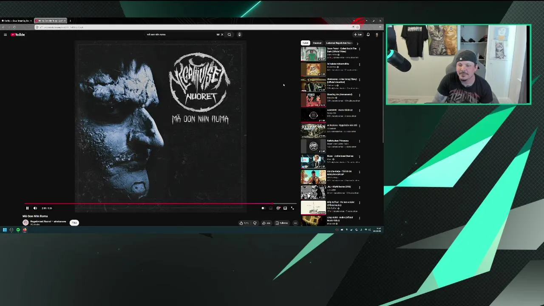Open taskbar clock and date
The height and width of the screenshot is (306, 544).
377,230
